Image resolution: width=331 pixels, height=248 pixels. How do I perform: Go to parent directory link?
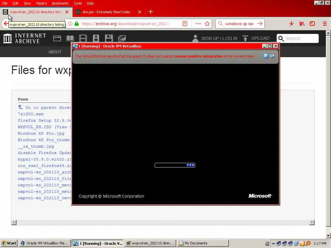[x=45, y=108]
